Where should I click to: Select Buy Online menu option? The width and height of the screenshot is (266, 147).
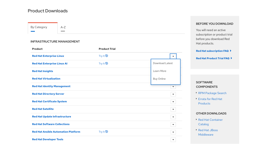[x=159, y=79]
